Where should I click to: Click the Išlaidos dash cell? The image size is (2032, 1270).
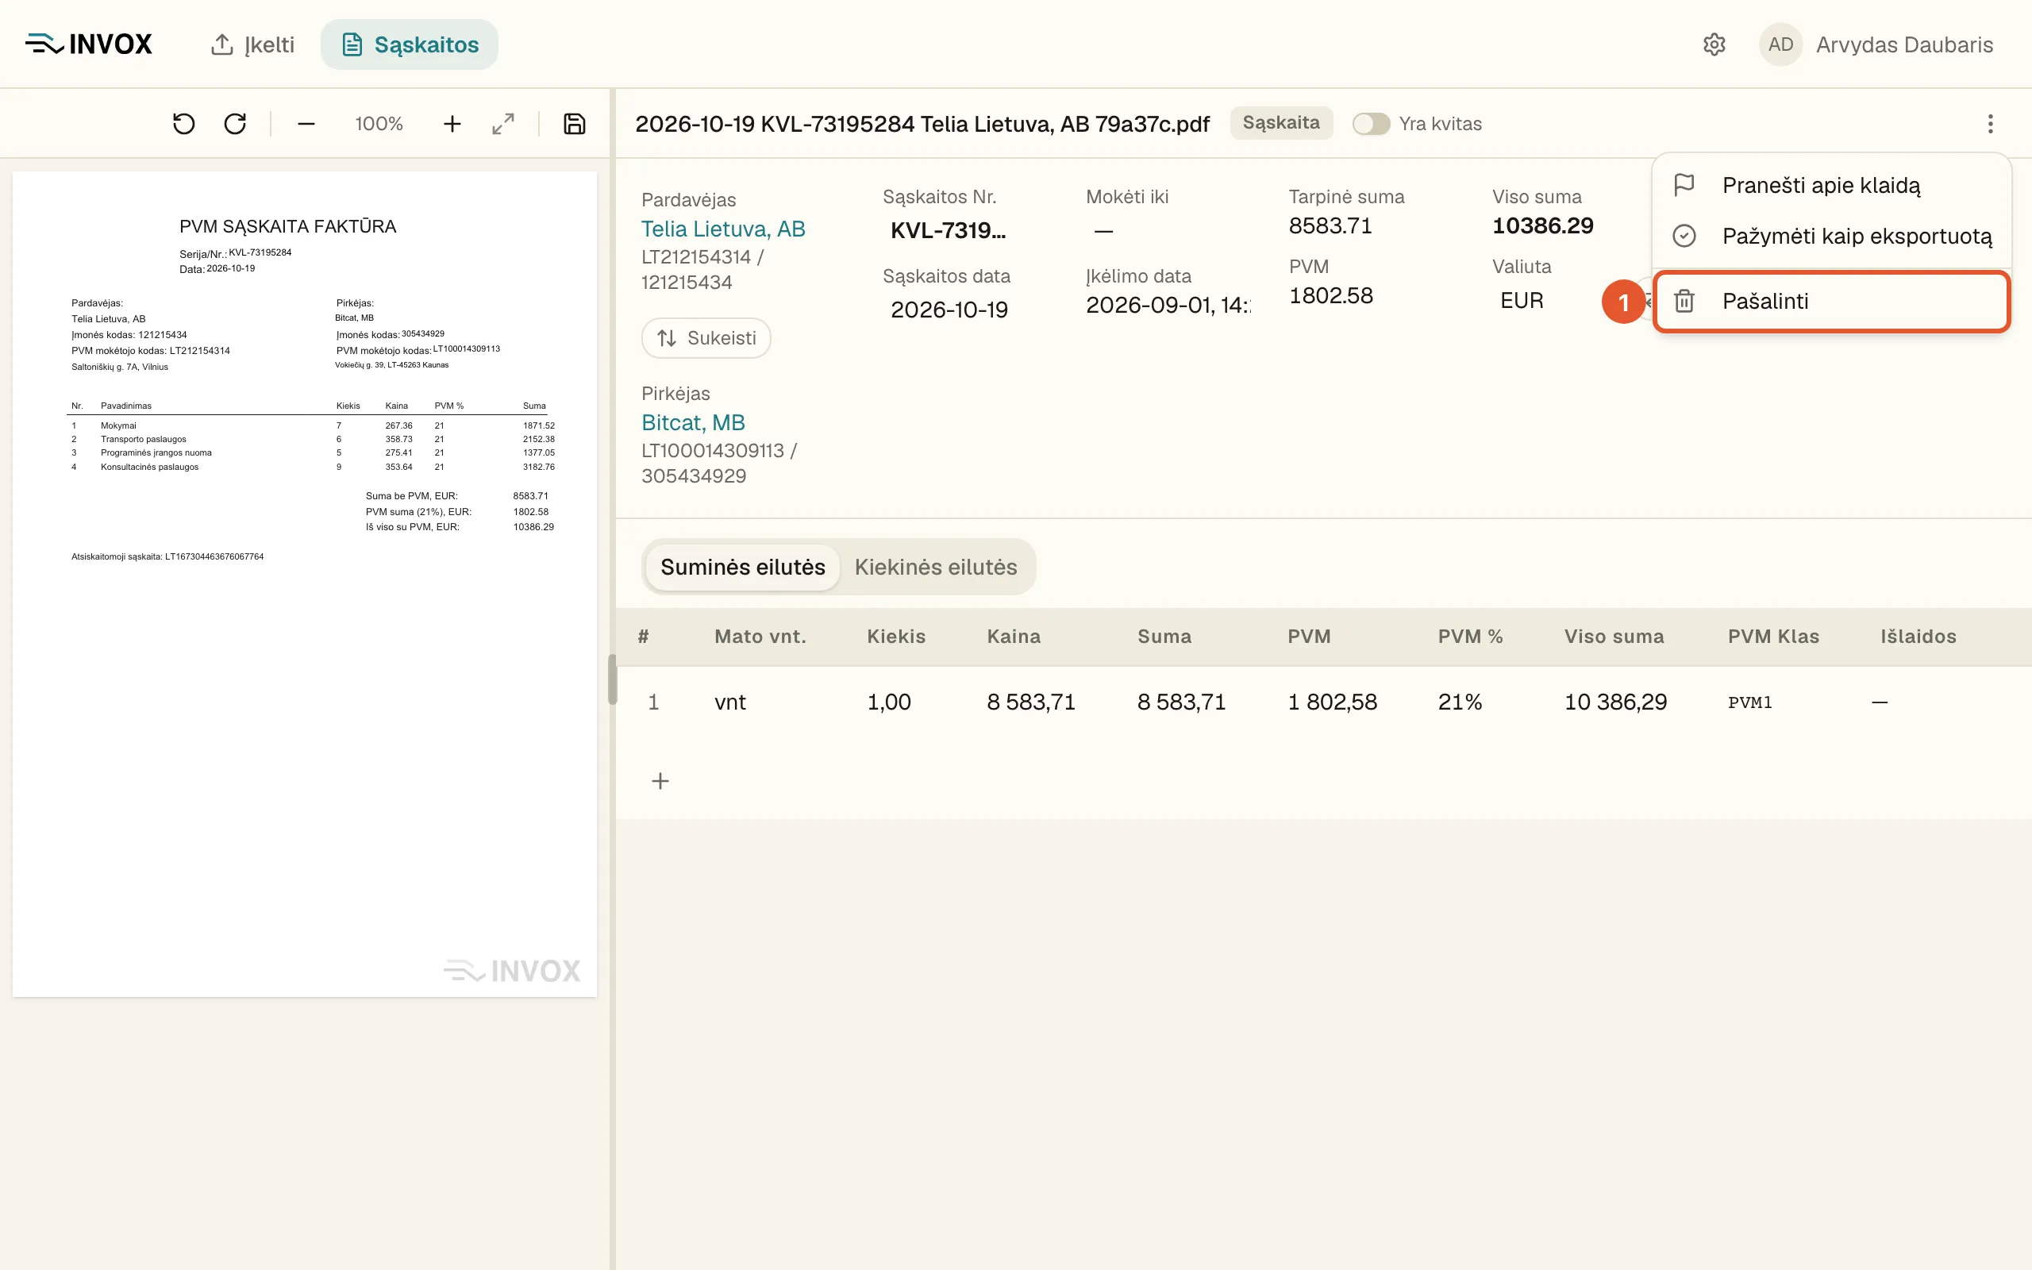(x=1879, y=702)
